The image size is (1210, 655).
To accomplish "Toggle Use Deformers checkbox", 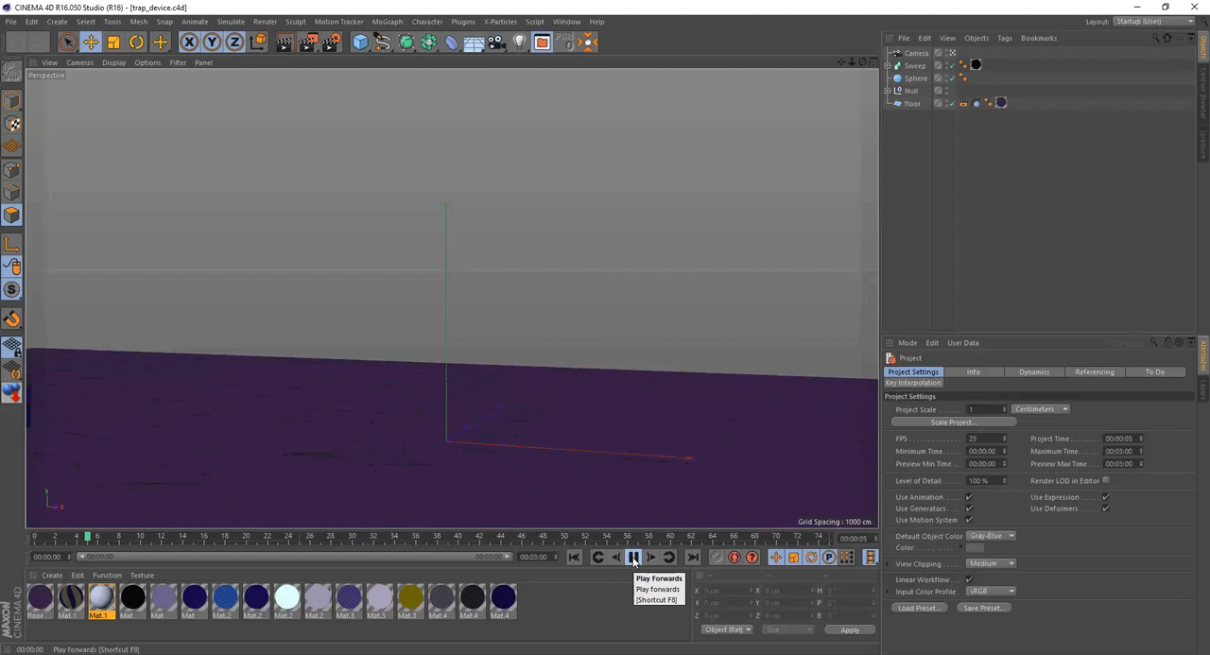I will coord(1105,508).
